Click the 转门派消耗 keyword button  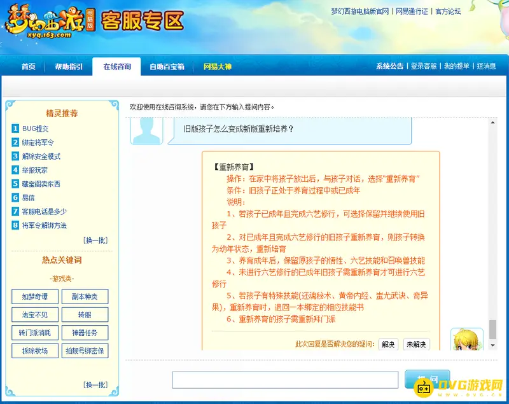point(35,333)
